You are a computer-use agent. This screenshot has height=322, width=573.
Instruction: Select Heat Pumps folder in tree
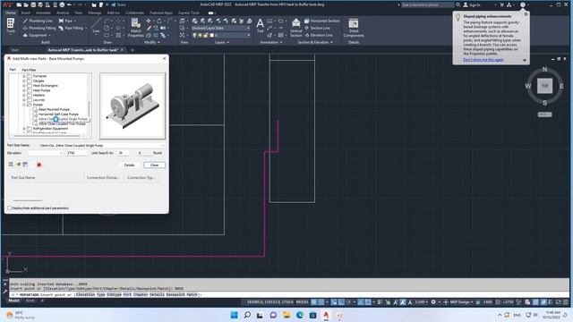(x=41, y=90)
